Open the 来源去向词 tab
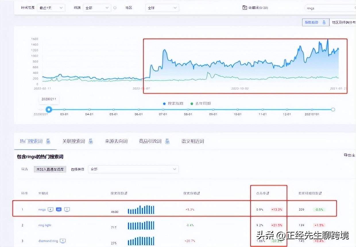The width and height of the screenshot is (356, 247). point(116,141)
